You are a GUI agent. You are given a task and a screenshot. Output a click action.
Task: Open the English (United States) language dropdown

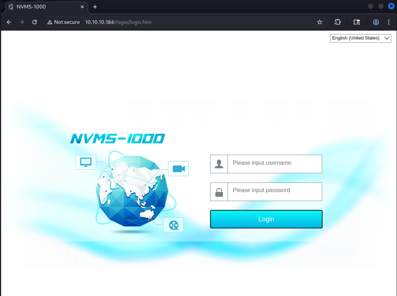[361, 38]
